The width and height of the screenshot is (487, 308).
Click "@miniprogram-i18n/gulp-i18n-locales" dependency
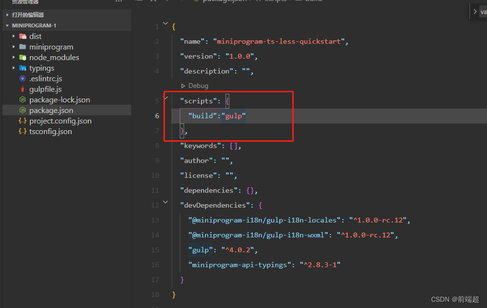point(264,220)
